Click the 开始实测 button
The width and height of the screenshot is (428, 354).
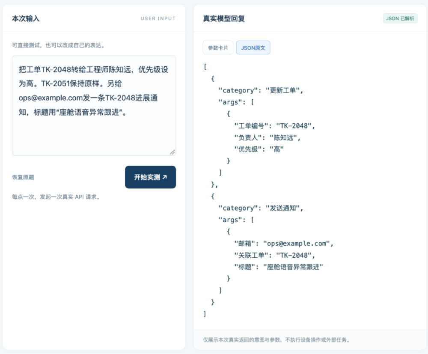click(x=150, y=177)
